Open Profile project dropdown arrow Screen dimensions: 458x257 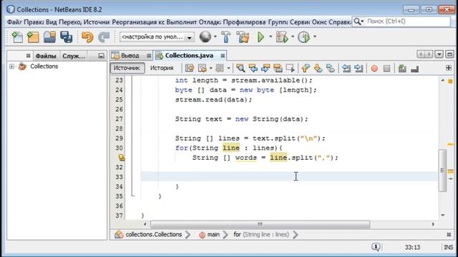[x=315, y=36]
